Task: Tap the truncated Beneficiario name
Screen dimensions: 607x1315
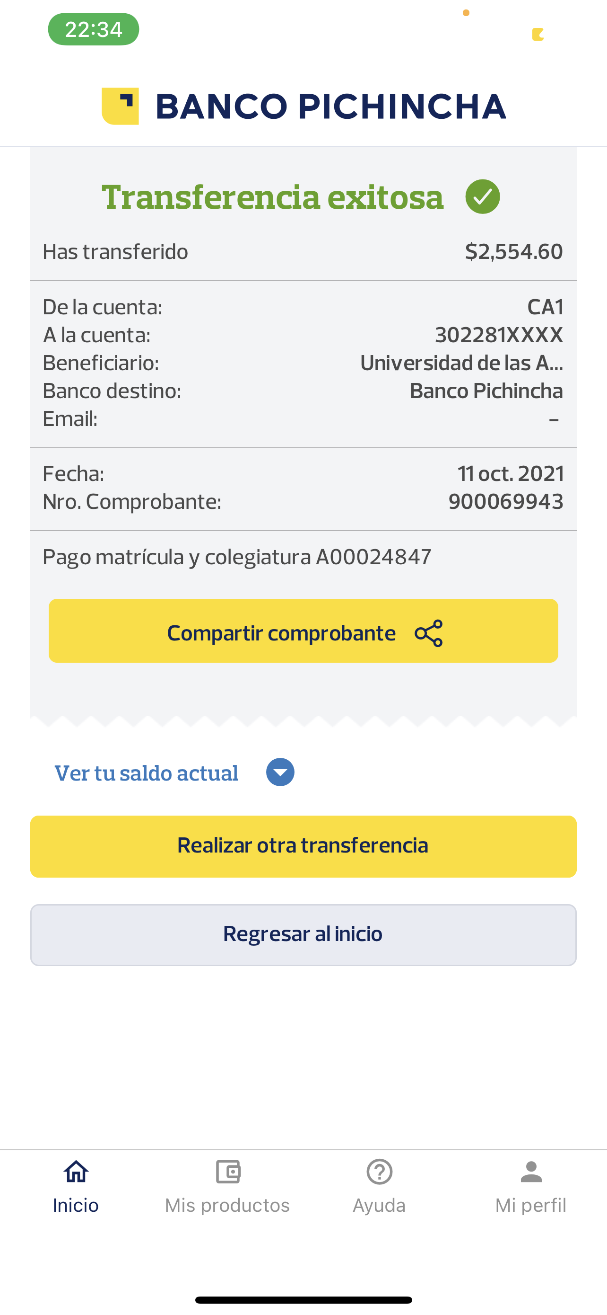Action: click(461, 363)
